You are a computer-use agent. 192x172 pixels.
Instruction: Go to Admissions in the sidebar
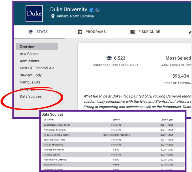(29, 61)
